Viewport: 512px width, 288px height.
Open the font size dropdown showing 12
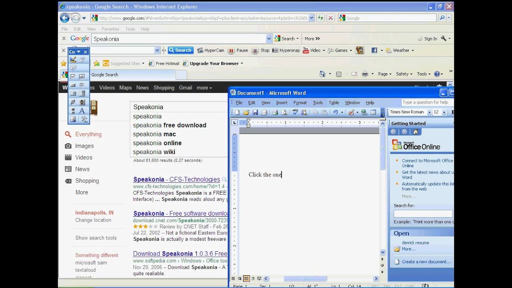point(444,112)
